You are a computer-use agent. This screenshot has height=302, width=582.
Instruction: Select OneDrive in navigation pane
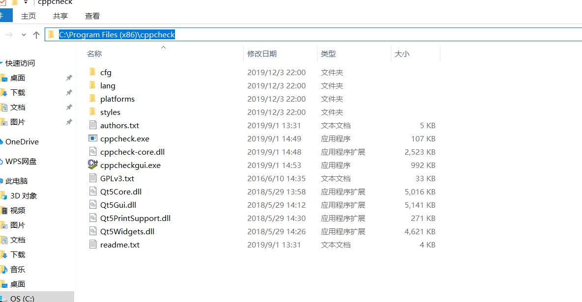tap(22, 142)
